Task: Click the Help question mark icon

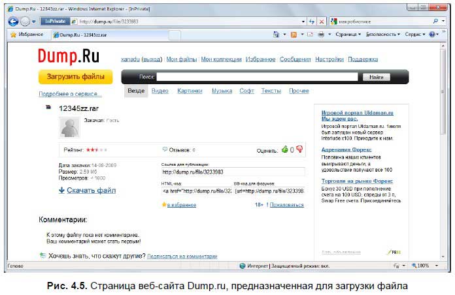Action: 432,35
